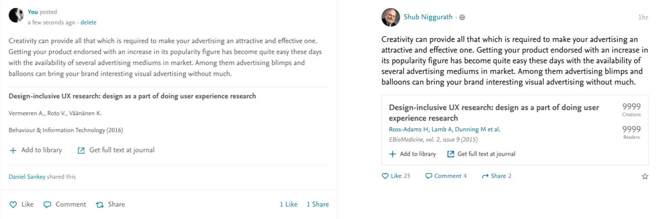Add right card paper to library
Viewport: 656px width, 219px height.
click(413, 154)
